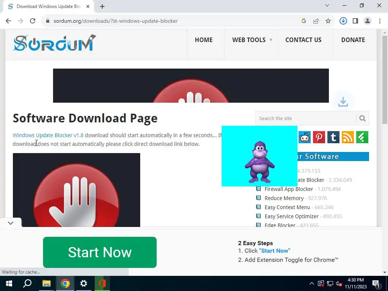Screen dimensions: 388x291
Task: Open the Reddit social icon
Action: 305,137
